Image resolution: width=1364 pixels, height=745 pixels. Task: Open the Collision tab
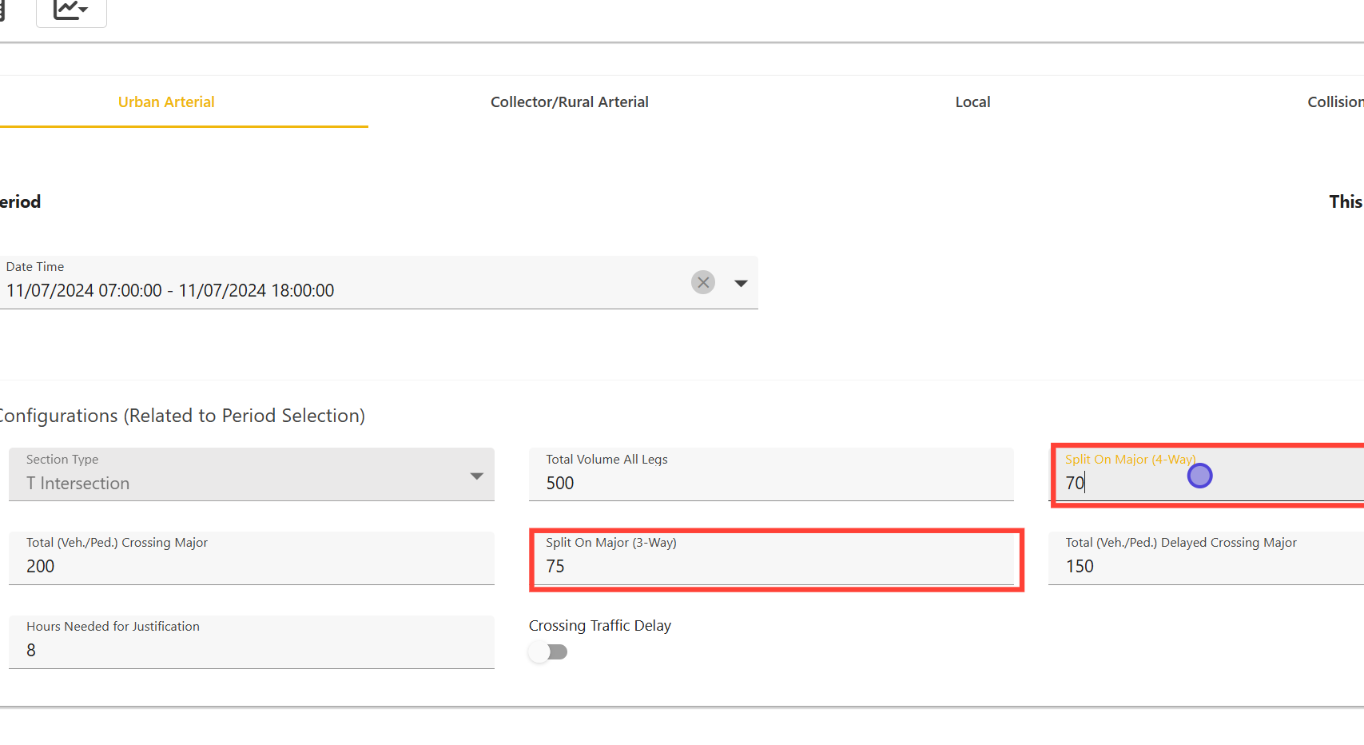[x=1334, y=102]
